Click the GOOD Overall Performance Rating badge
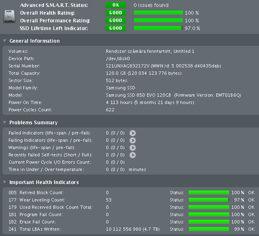Image resolution: width=259 pixels, height=236 pixels. point(115,20)
